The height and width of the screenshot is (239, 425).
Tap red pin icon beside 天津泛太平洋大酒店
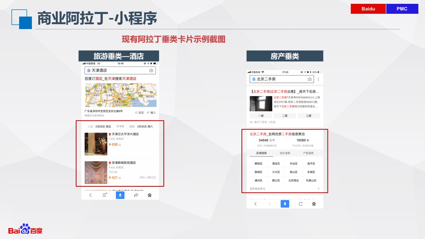[x=110, y=134]
